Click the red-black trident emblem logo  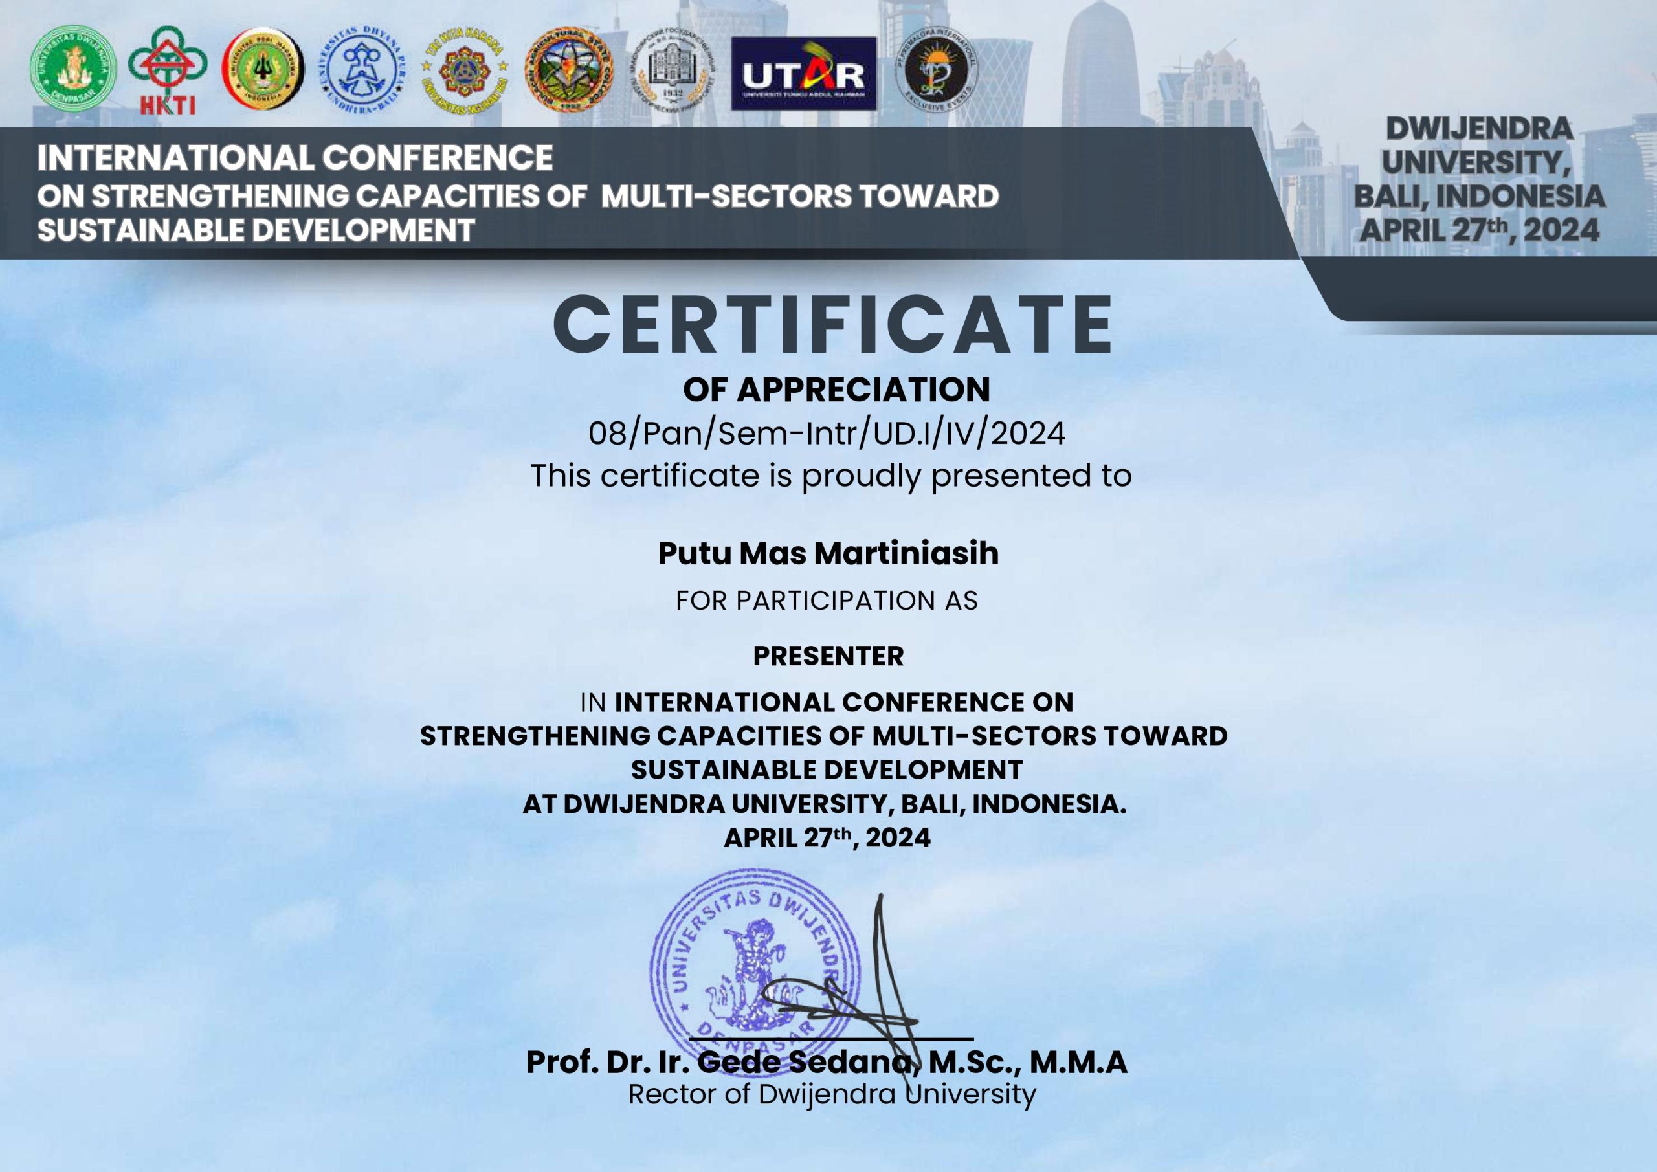click(263, 69)
